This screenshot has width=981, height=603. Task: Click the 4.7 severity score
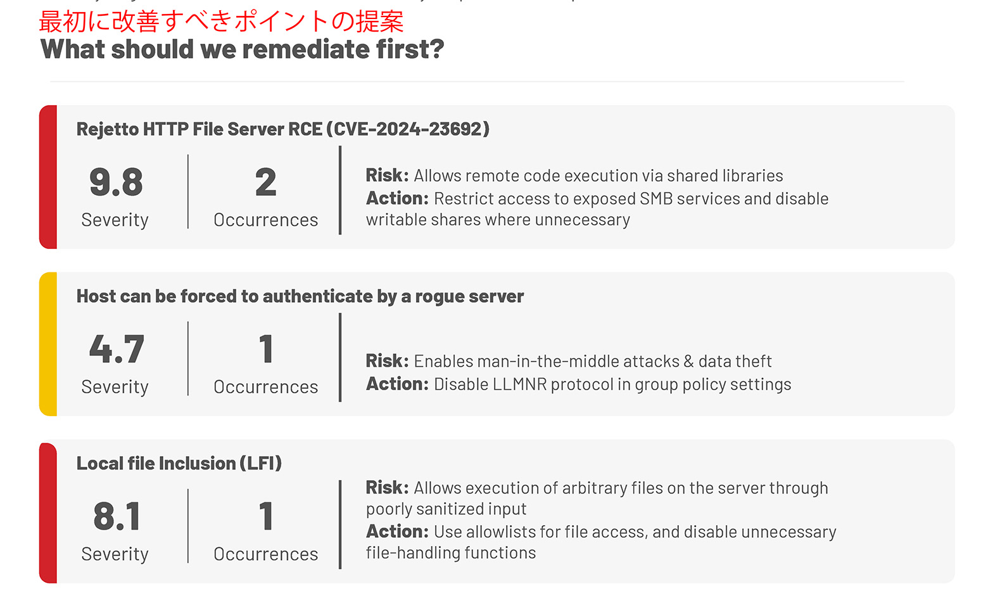(117, 349)
